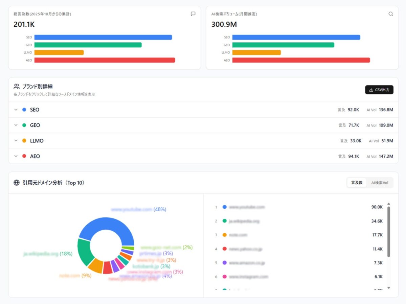This screenshot has height=304, width=406.
Task: Switch to the AI検索Vol tab
Action: coord(380,183)
